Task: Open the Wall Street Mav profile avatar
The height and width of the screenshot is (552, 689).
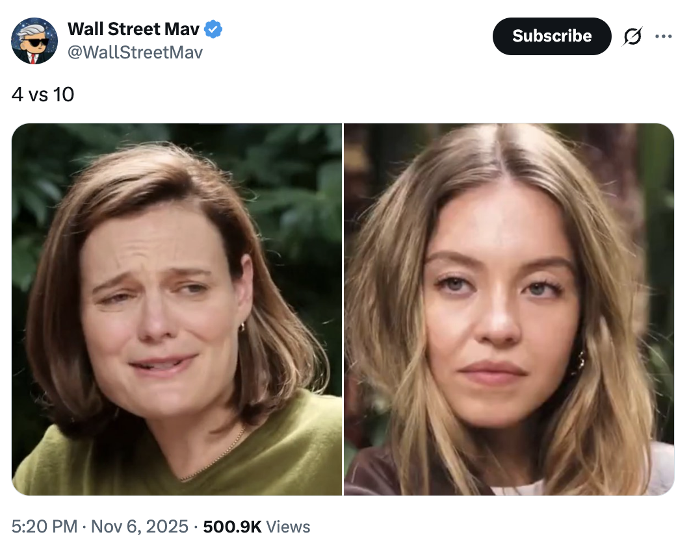Action: click(34, 41)
